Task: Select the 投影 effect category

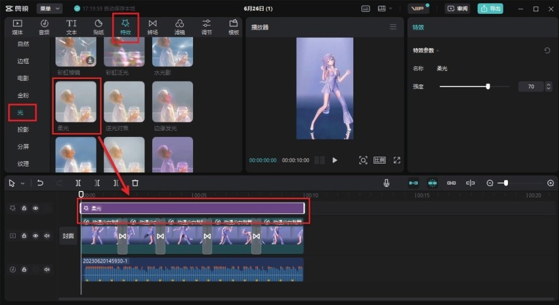Action: point(23,129)
